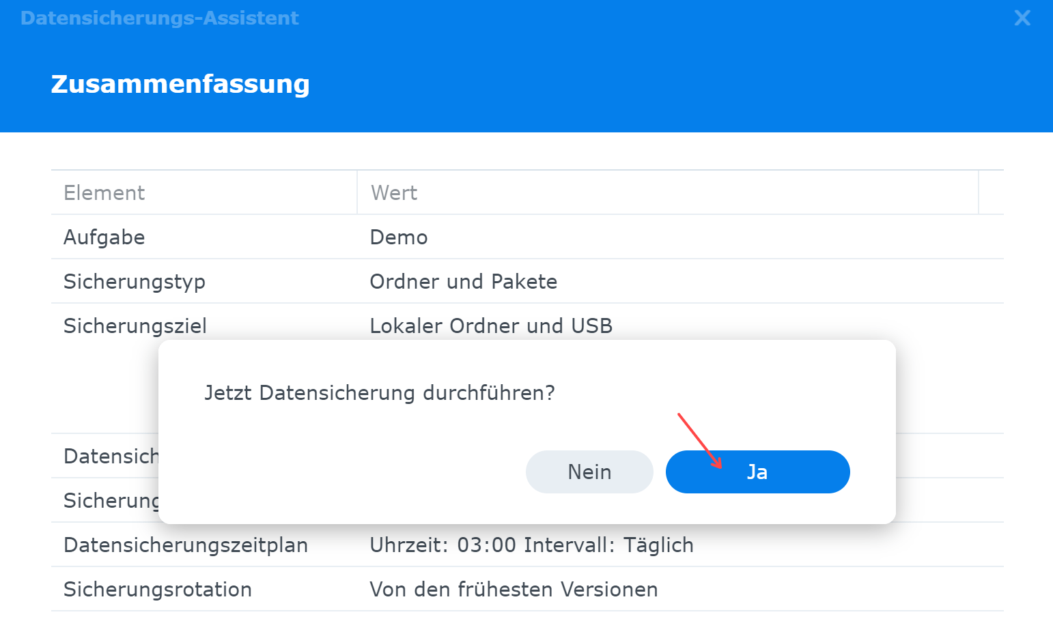1053x621 pixels.
Task: Select the Sicherungsrotation row label
Action: point(158,590)
